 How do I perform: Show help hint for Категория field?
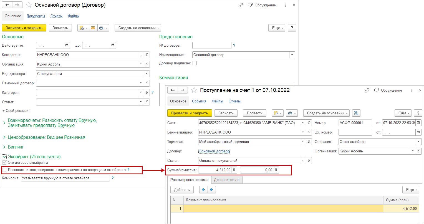pos(152,92)
